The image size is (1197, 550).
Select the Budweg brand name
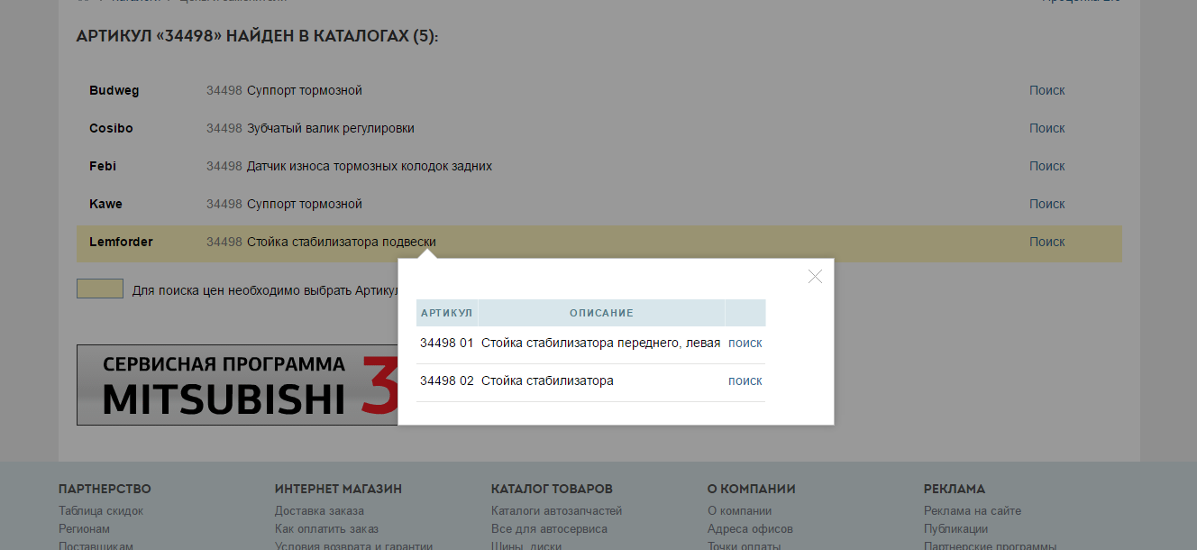pyautogui.click(x=114, y=90)
